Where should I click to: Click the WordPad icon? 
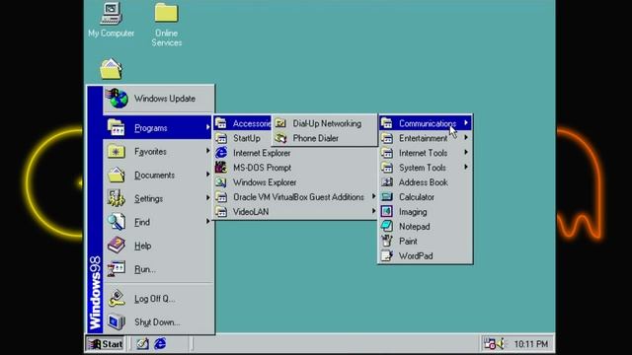[x=387, y=255]
